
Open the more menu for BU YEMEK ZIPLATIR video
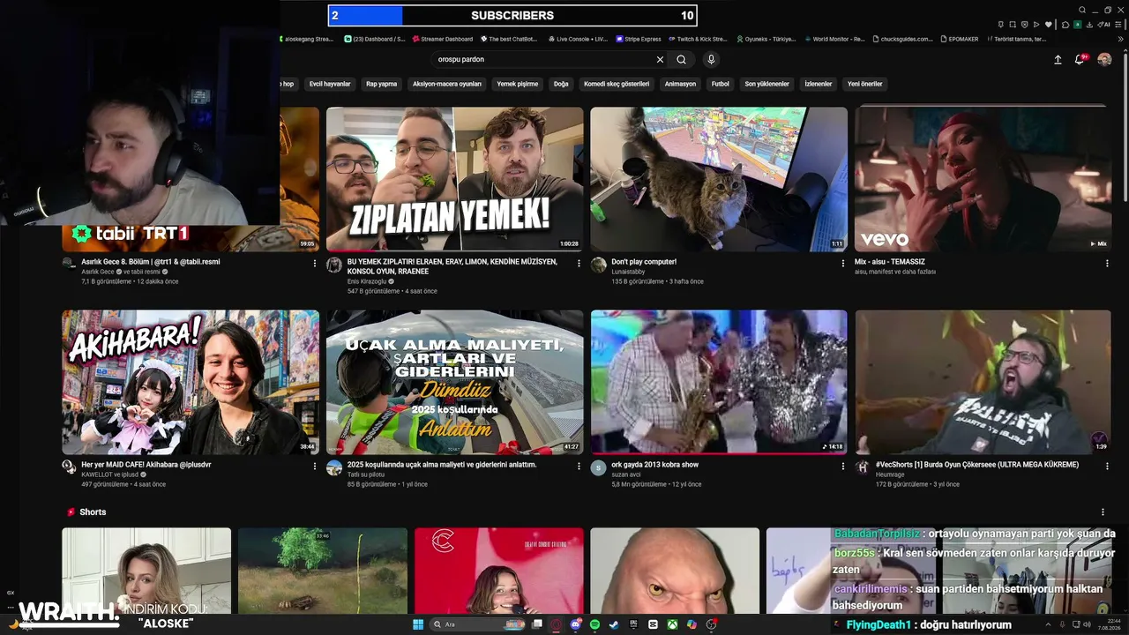point(579,263)
